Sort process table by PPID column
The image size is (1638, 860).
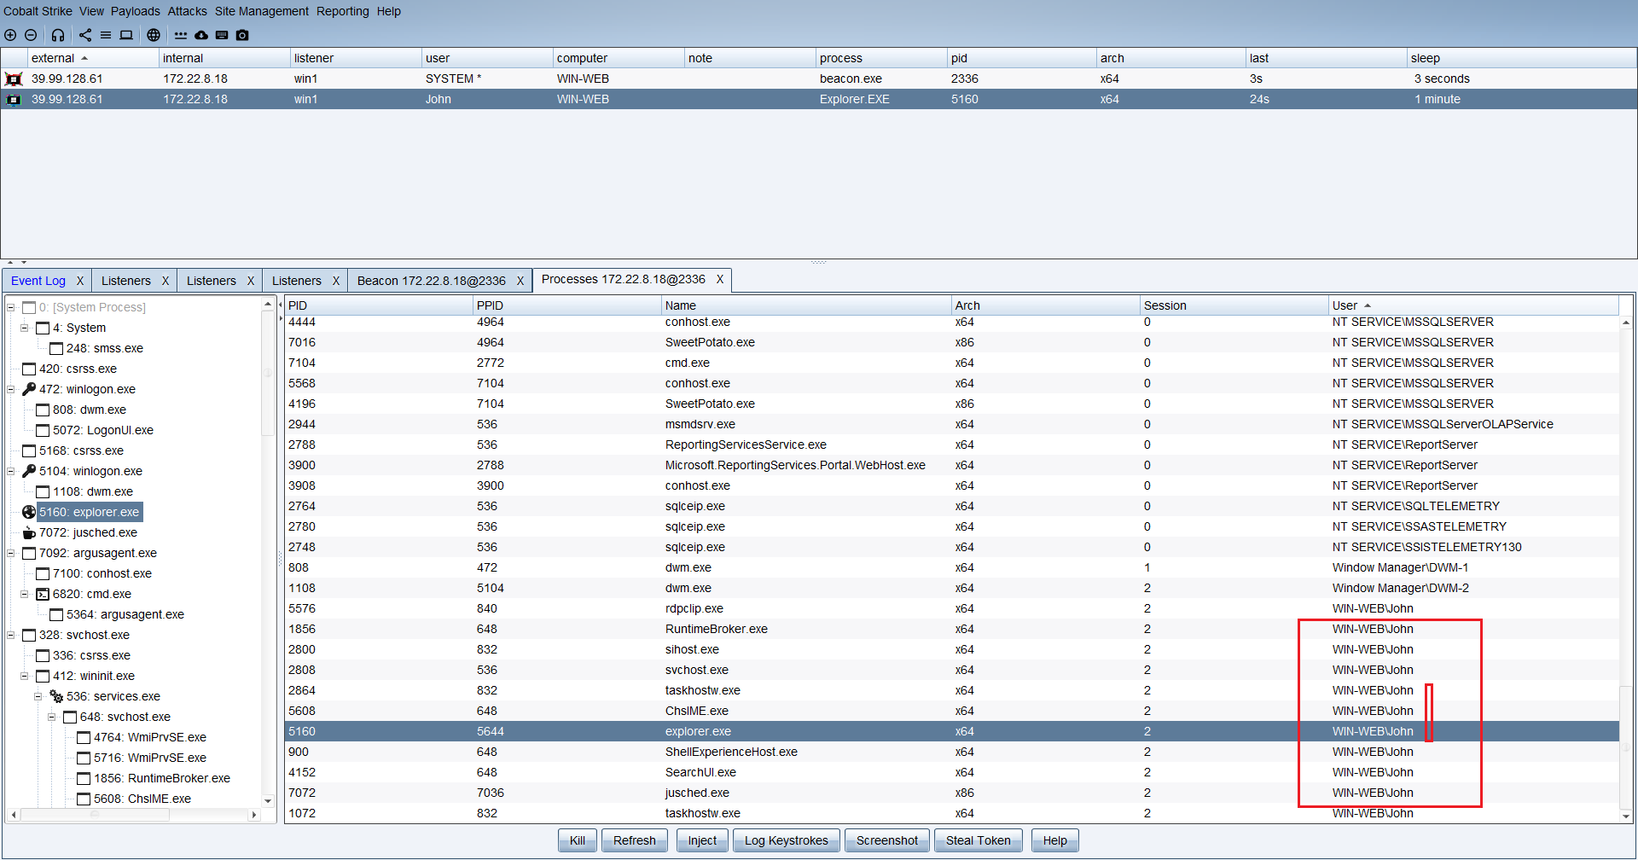[566, 305]
